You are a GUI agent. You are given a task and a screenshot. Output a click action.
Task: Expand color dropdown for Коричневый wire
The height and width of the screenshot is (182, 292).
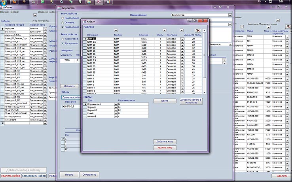(116, 104)
